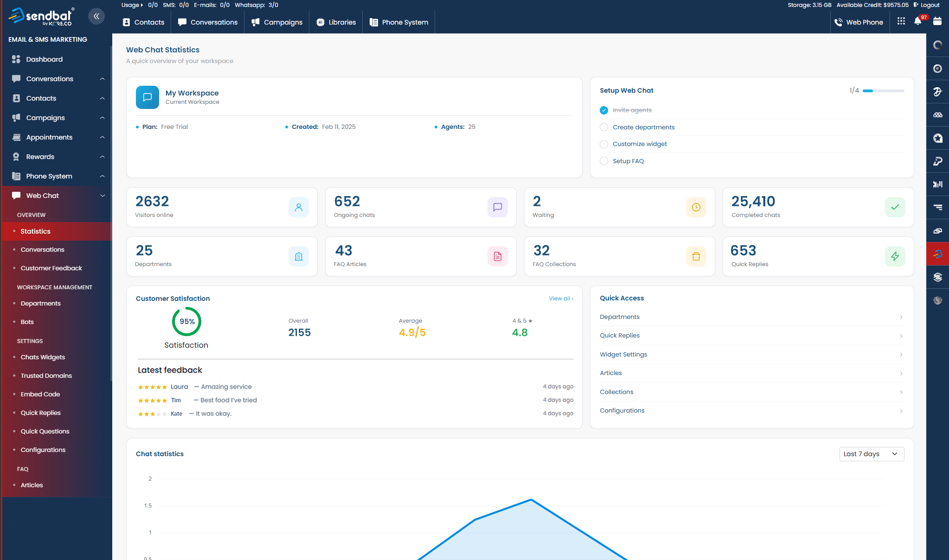
Task: Collapse the sidebar with double-chevron button
Action: pos(96,16)
